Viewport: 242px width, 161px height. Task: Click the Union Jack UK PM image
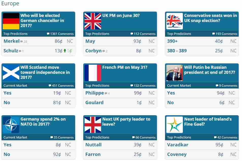click(93, 21)
